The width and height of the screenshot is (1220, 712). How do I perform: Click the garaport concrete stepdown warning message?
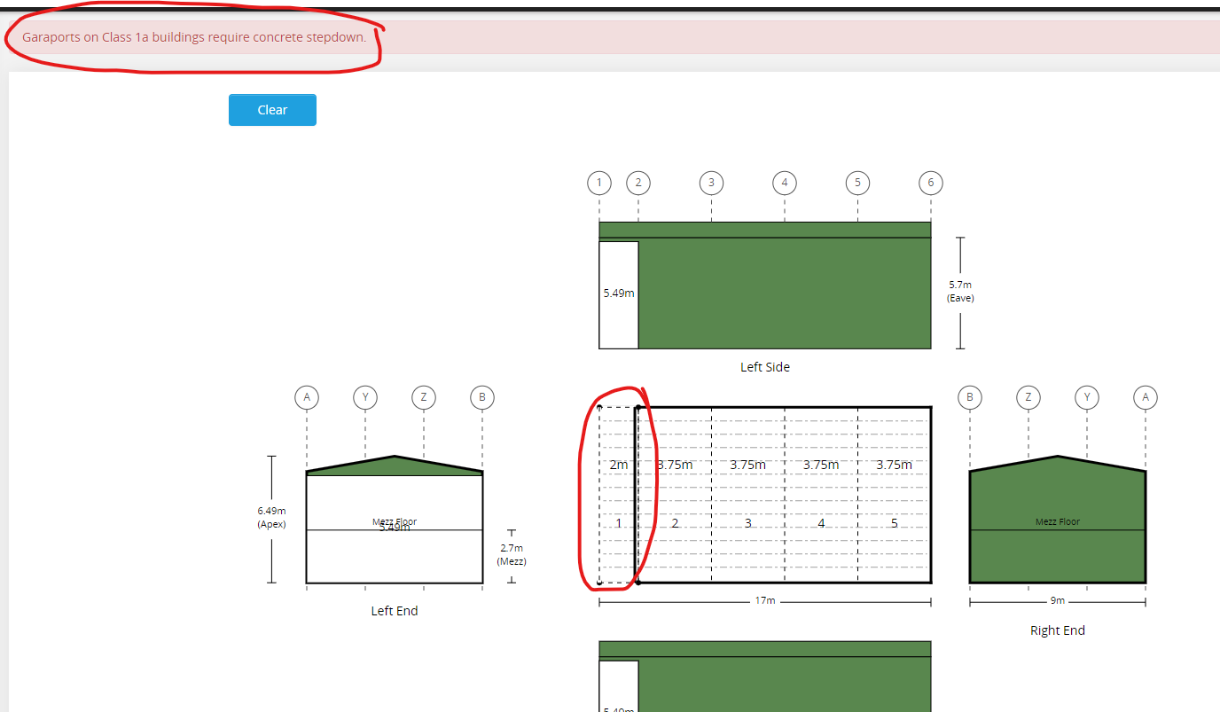point(194,38)
